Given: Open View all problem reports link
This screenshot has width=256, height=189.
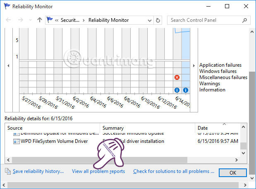Looking at the screenshot, I should (x=98, y=171).
